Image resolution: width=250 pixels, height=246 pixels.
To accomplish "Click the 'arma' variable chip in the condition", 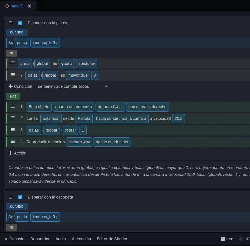I will click(25, 64).
